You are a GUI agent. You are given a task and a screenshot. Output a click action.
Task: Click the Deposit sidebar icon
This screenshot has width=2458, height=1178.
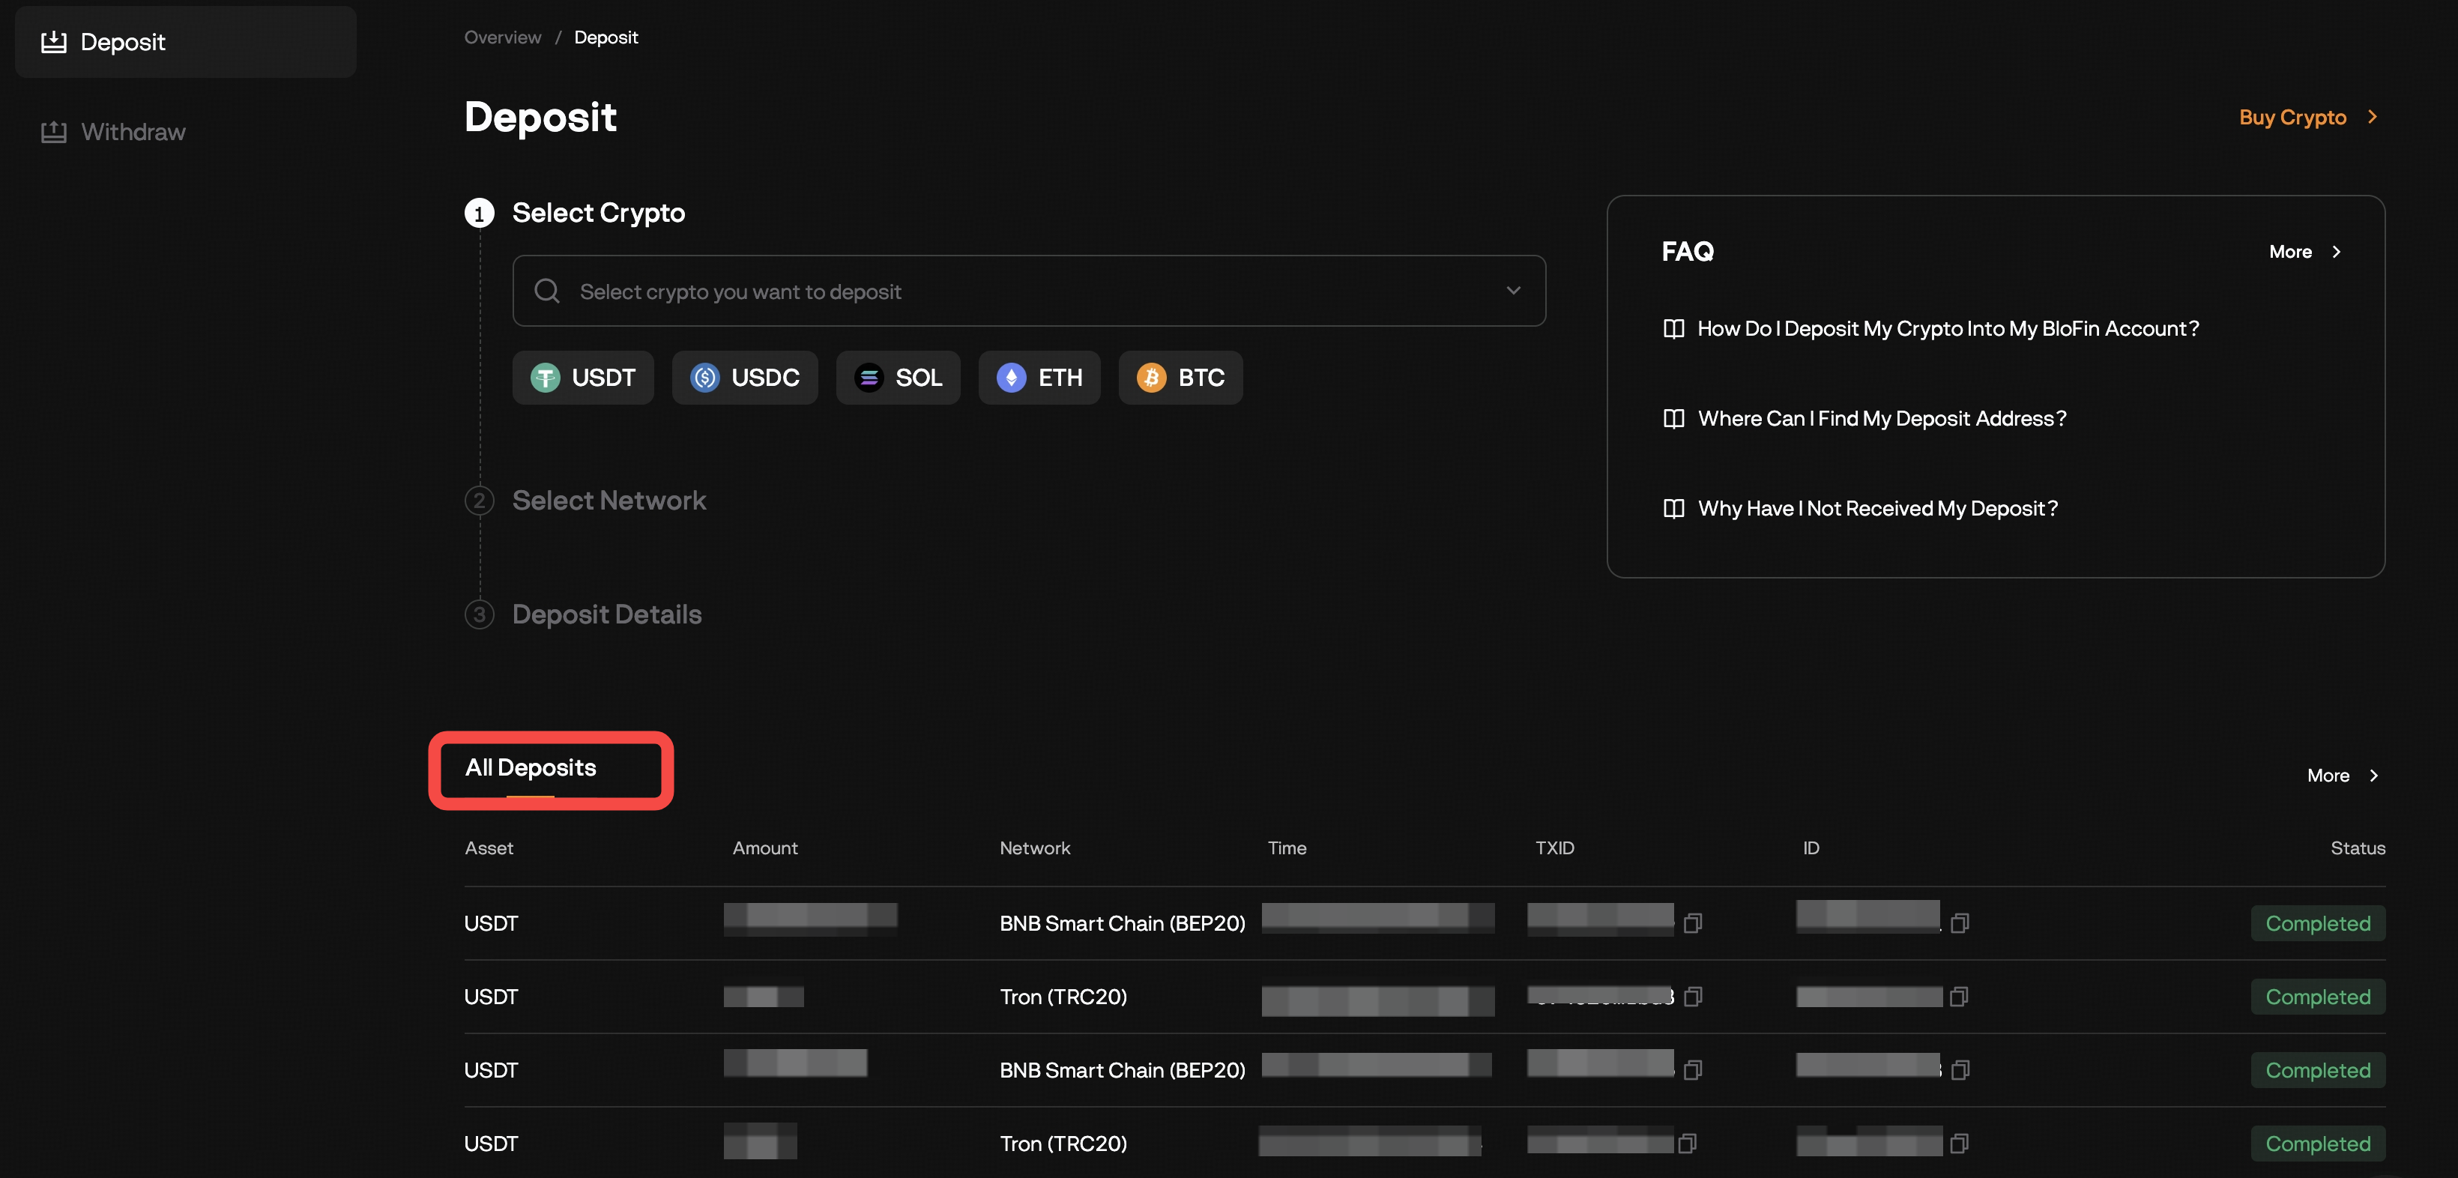pos(55,41)
